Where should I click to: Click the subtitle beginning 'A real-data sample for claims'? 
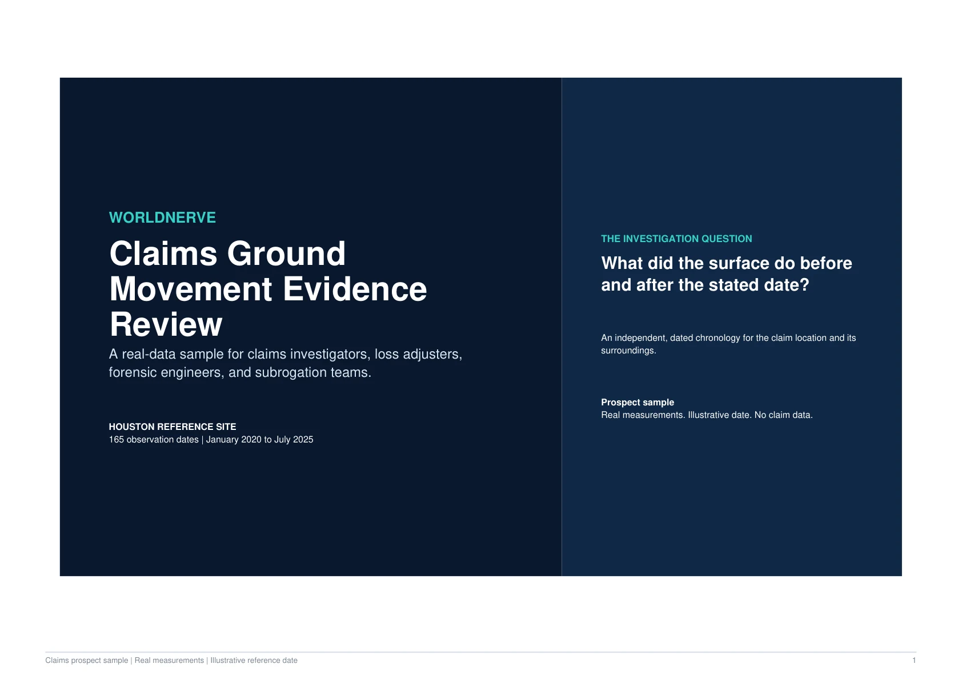(286, 363)
